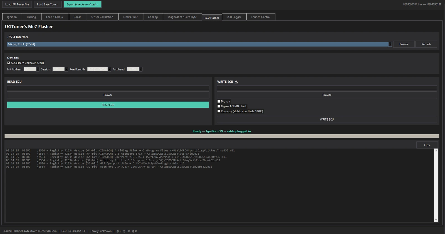Click the flash progress bar
The width and height of the screenshot is (445, 234).
coord(222,136)
